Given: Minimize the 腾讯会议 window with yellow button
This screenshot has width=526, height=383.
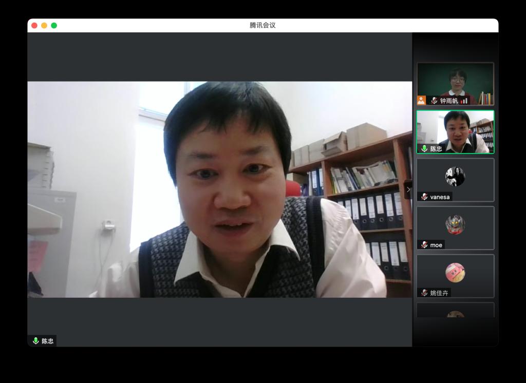Looking at the screenshot, I should [44, 25].
